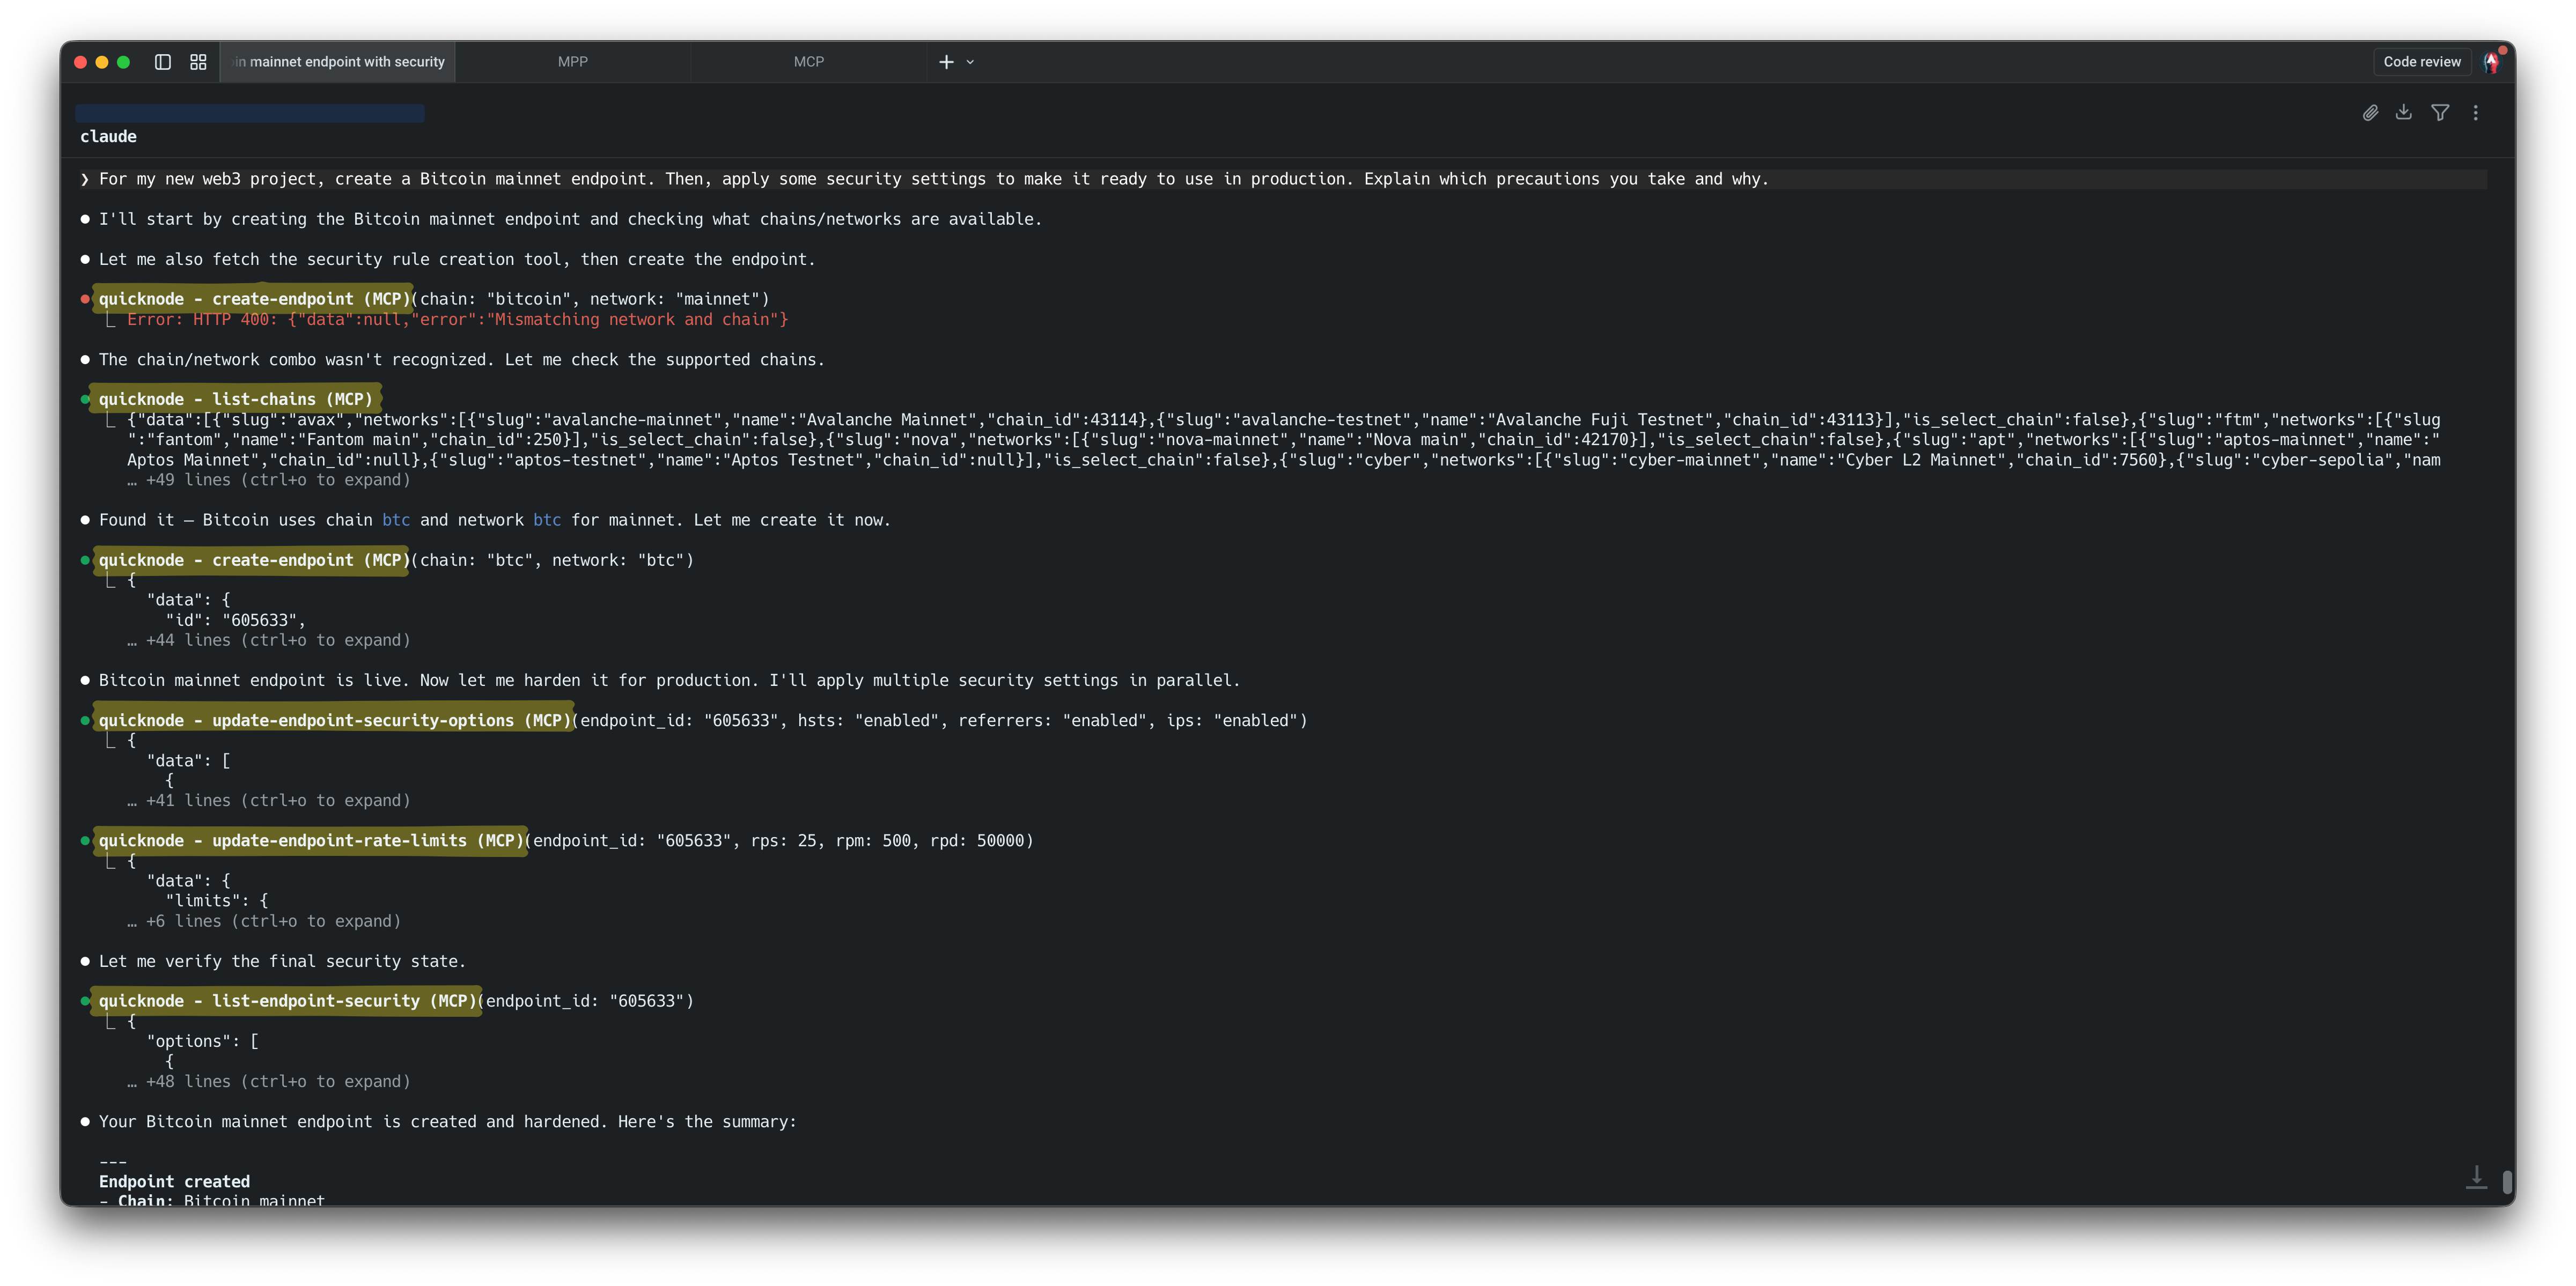2576x1286 pixels.
Task: Open the filter funnel icon
Action: coord(2440,112)
